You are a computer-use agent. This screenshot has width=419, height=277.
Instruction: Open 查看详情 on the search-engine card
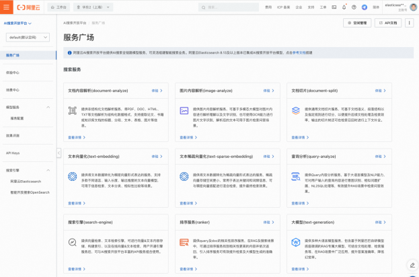77,269
